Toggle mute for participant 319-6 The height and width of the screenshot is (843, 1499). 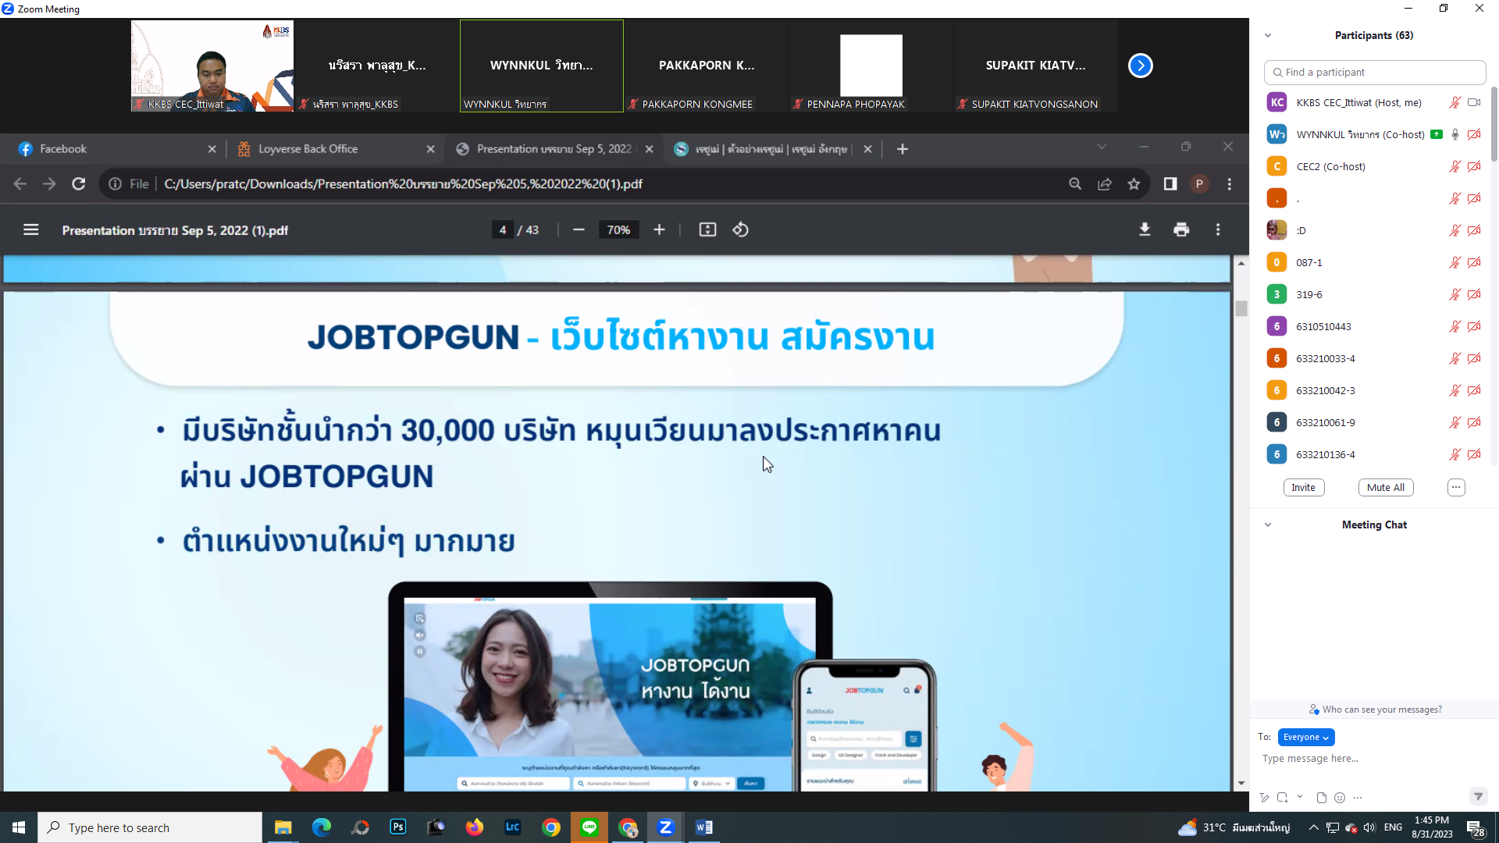[x=1454, y=294]
